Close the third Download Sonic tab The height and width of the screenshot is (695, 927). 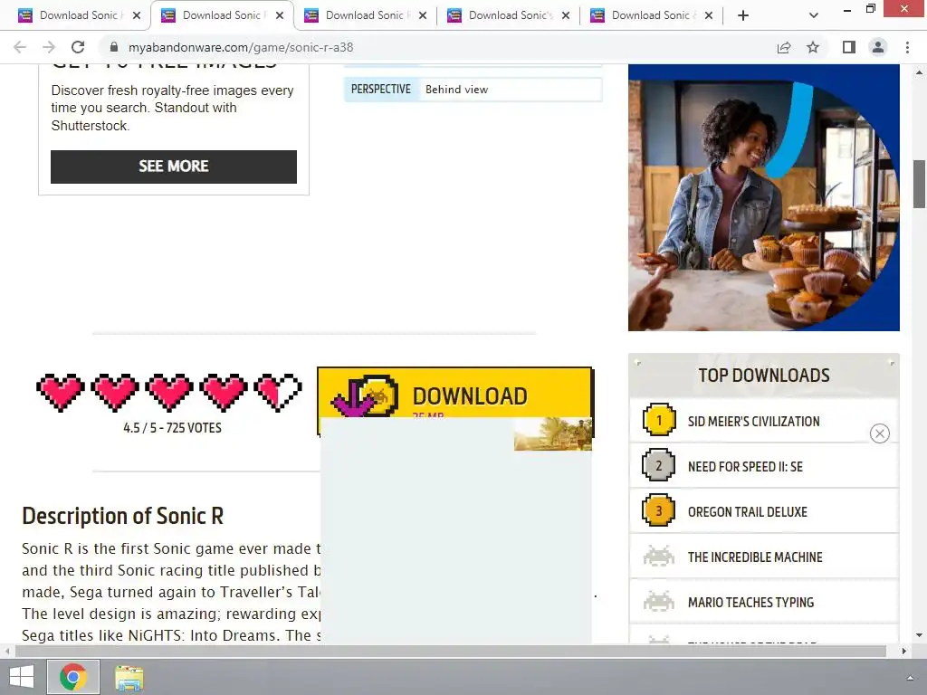pos(423,16)
